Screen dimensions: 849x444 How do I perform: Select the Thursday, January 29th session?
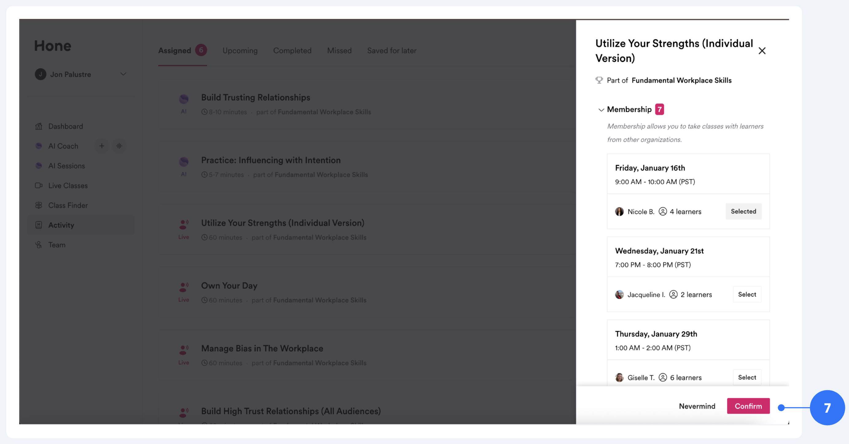coord(747,377)
